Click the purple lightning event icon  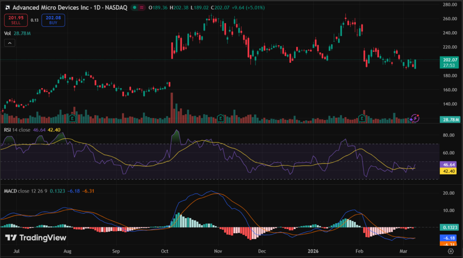pyautogui.click(x=415, y=118)
